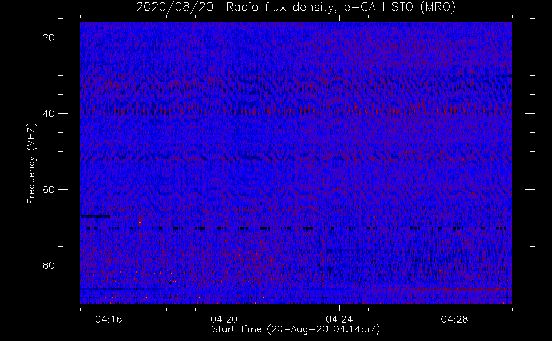Click the black horizontal bar near 67 MHz
Screen dimensions: 552x341
(96, 216)
